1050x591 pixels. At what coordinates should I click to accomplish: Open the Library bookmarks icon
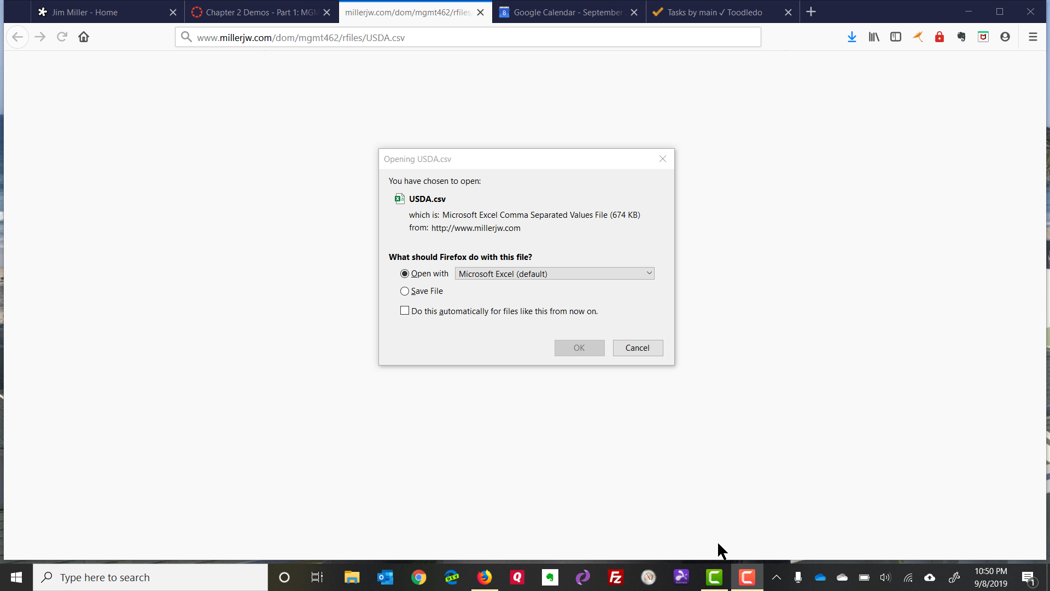873,37
